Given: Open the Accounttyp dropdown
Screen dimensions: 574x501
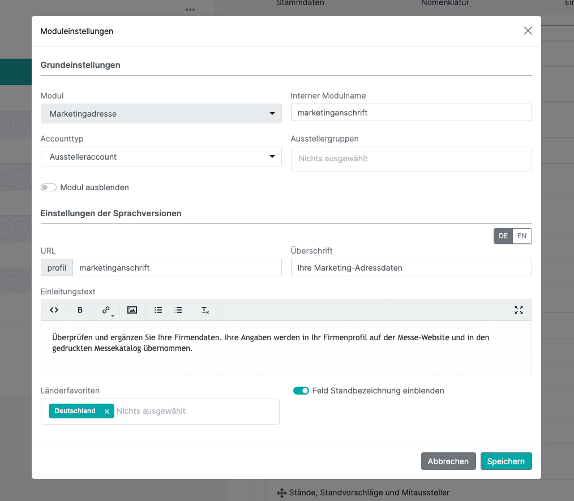Looking at the screenshot, I should tap(161, 157).
